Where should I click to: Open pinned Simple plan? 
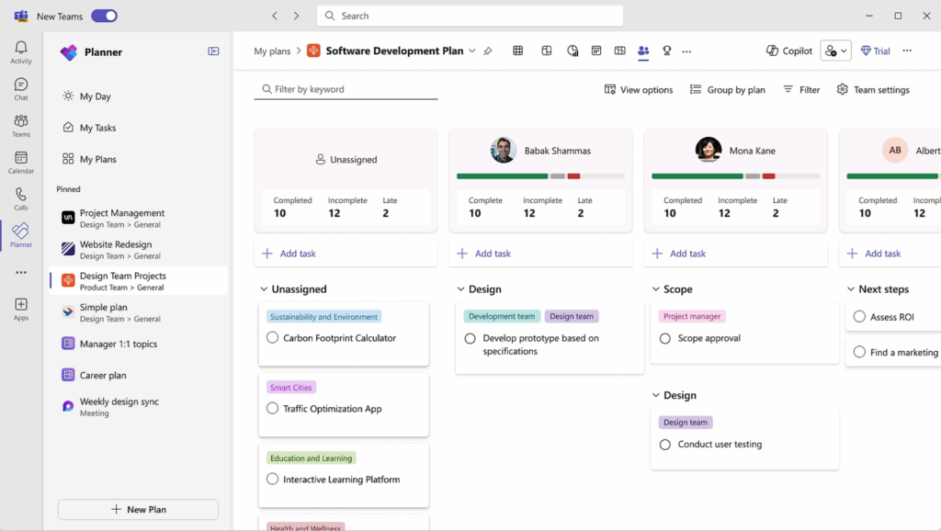138,312
